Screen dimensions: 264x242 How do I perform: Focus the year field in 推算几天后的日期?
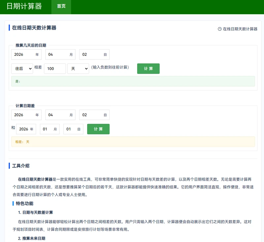(23, 54)
